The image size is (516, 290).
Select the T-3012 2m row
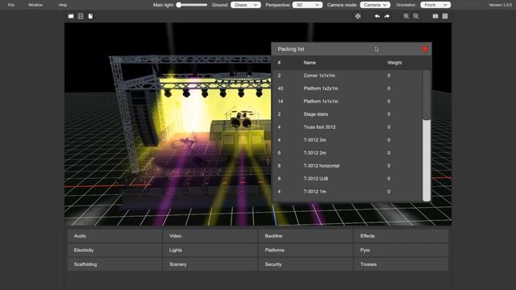(x=347, y=153)
